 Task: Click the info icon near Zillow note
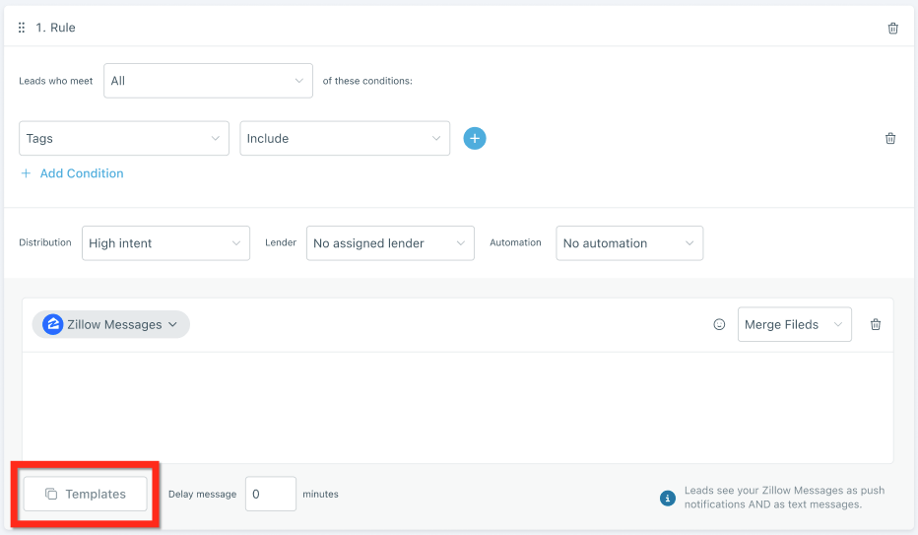click(x=667, y=499)
